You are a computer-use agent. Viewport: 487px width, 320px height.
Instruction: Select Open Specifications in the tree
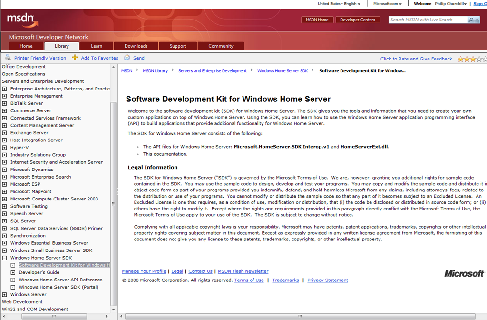24,74
